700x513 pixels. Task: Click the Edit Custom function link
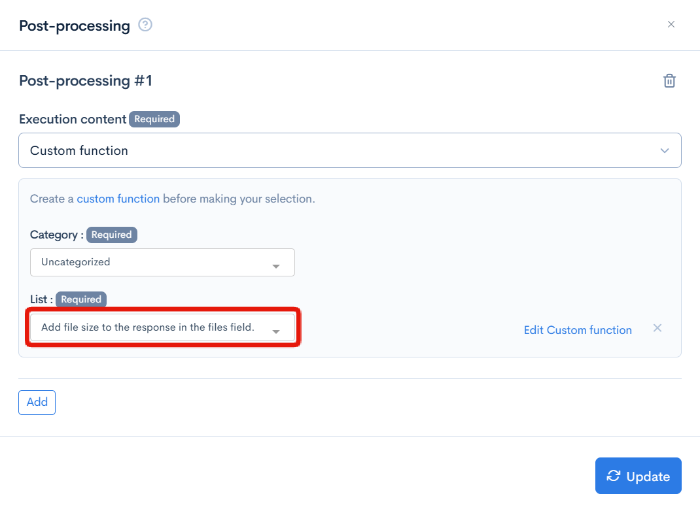click(578, 330)
